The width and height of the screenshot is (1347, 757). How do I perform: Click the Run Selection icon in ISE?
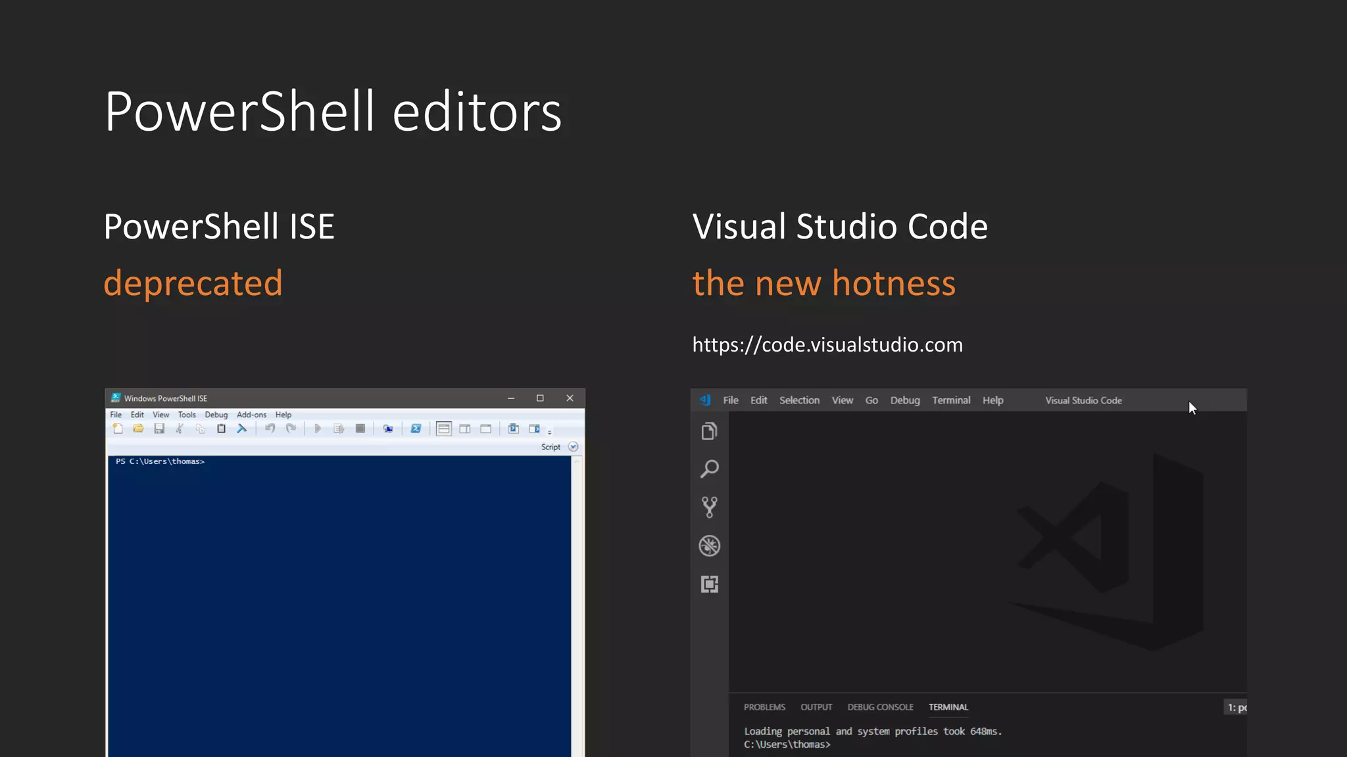[x=339, y=429]
